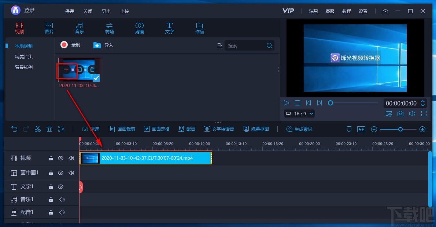Open the 配音 voiceover tool
Viewport: 436px width, 227px height.
click(x=187, y=129)
